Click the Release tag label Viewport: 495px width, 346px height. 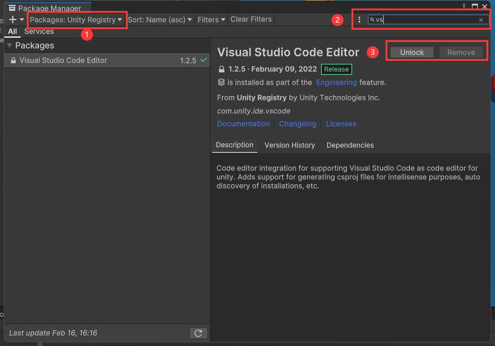pyautogui.click(x=336, y=69)
